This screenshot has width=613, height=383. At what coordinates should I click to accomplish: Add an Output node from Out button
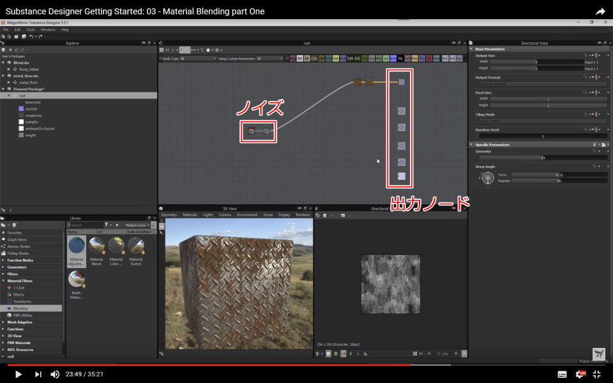459,58
